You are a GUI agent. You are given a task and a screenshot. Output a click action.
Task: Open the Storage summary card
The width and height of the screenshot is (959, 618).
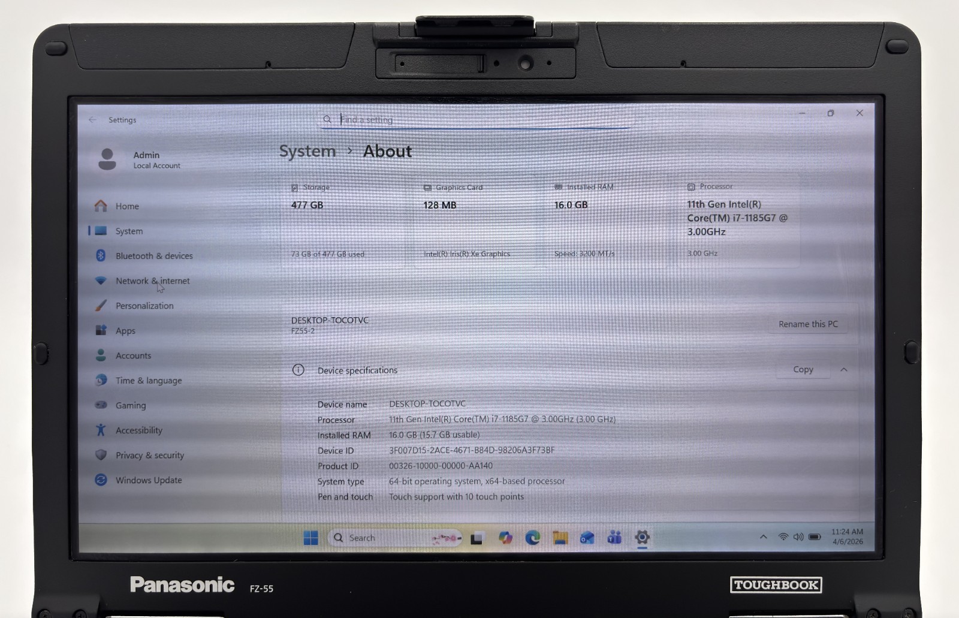[x=346, y=221]
